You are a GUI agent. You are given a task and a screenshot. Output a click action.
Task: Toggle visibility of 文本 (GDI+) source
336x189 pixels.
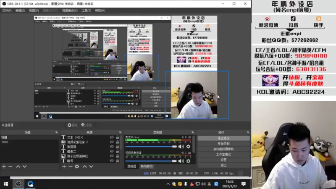pos(112,137)
